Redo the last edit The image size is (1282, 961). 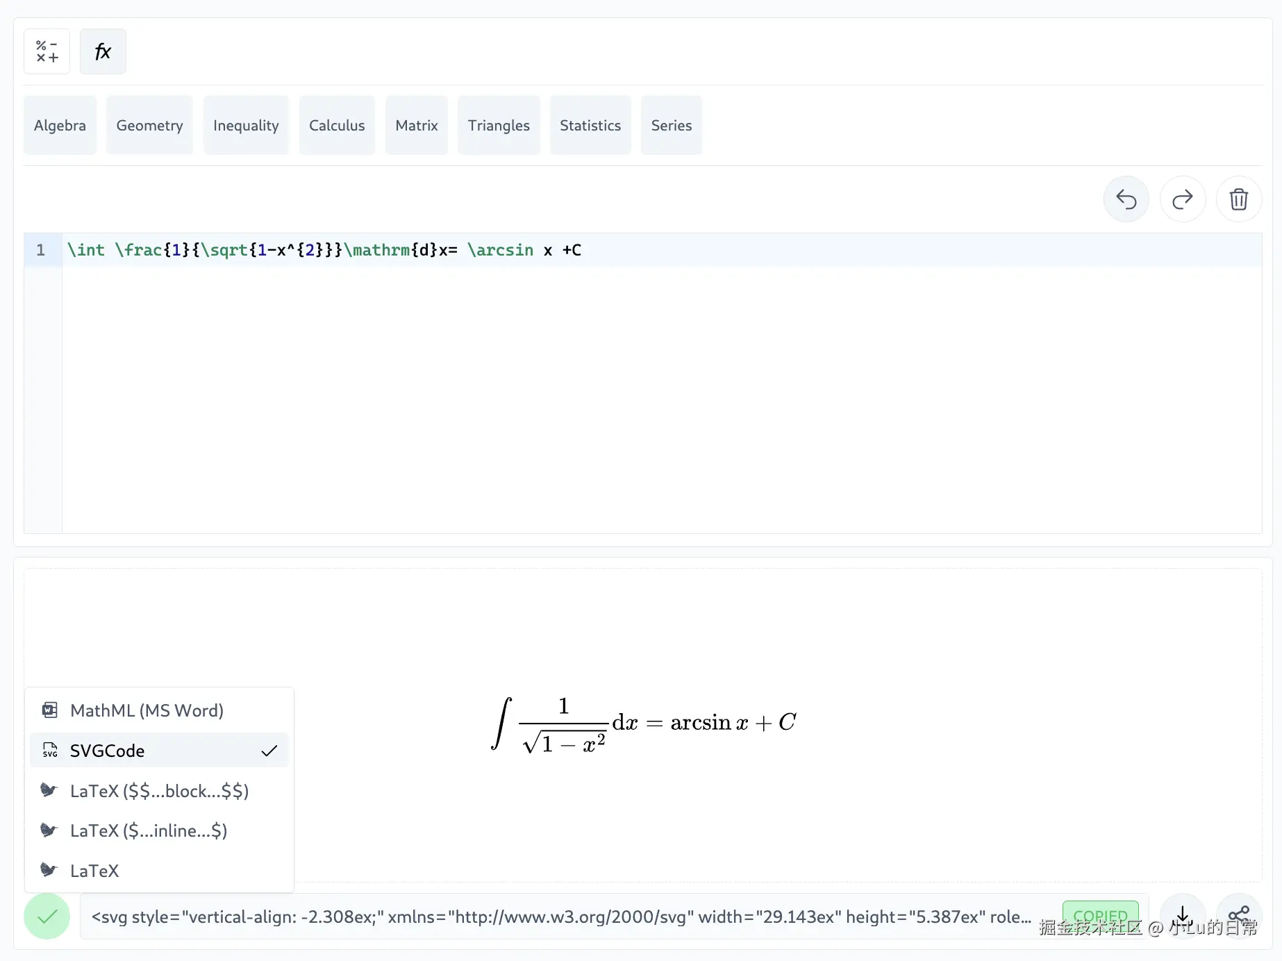[x=1182, y=200]
